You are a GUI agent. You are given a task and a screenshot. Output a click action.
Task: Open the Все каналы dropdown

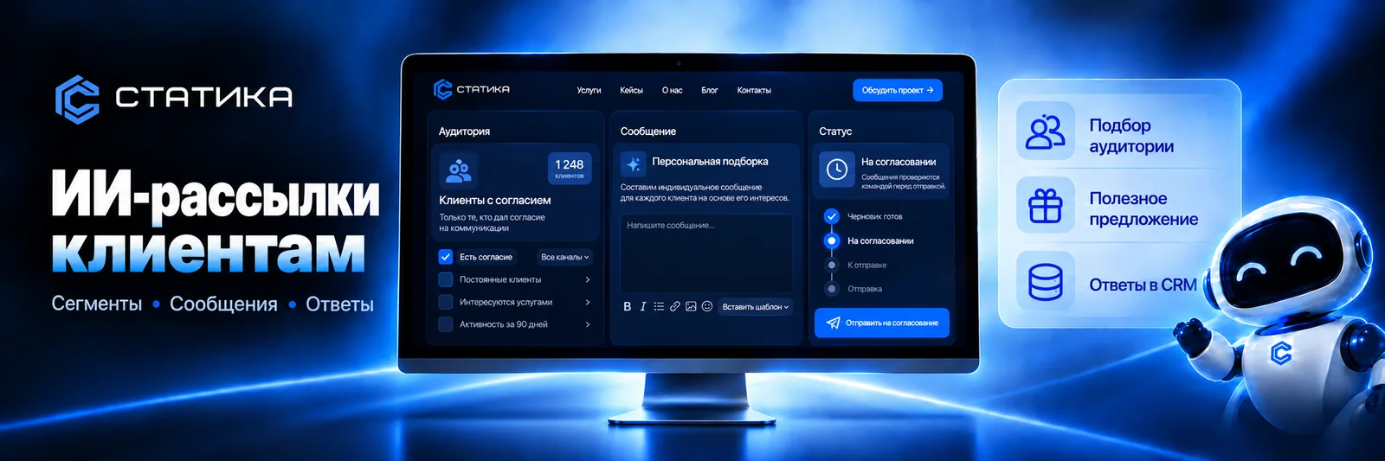pos(565,257)
